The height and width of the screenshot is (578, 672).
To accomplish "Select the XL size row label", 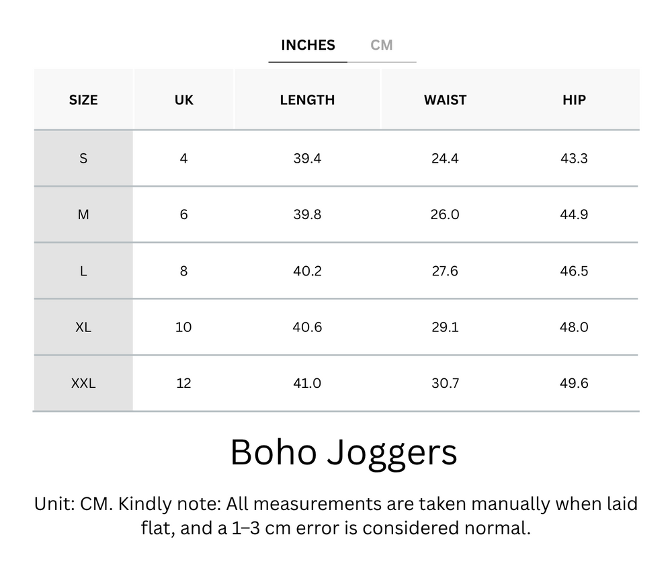I will (83, 327).
